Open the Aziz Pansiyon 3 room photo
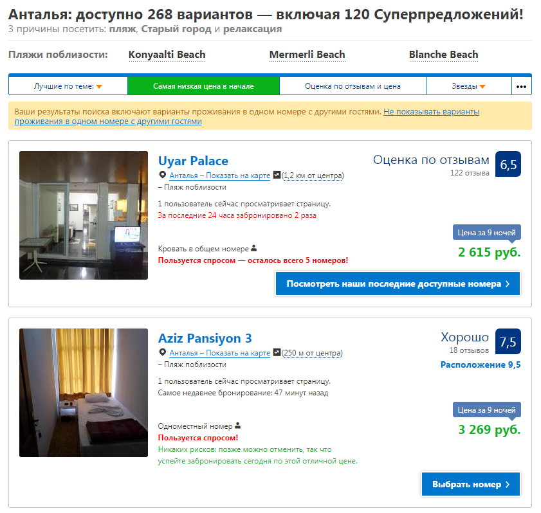The image size is (541, 513). point(84,393)
